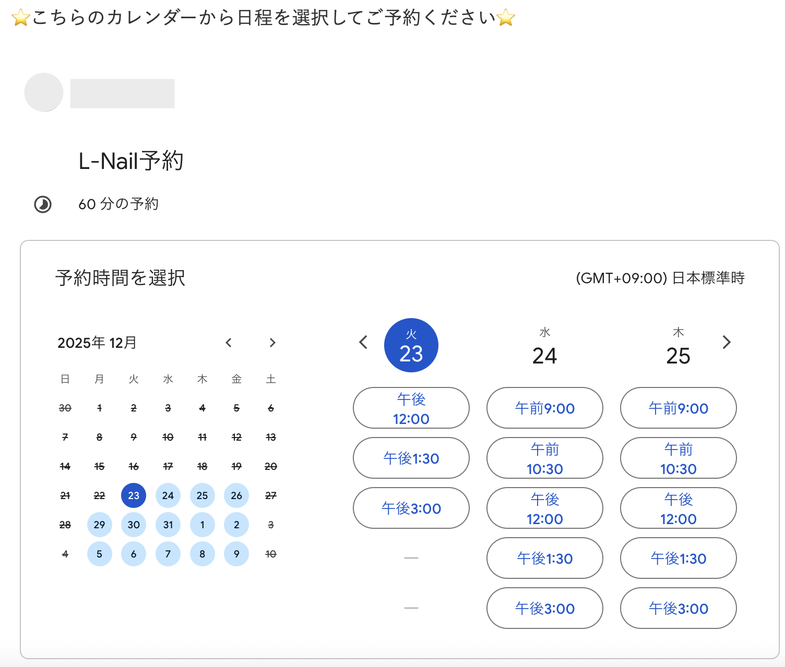This screenshot has width=785, height=667.
Task: Choose 午前10:30 on Wednesday 24
Action: pyautogui.click(x=544, y=458)
